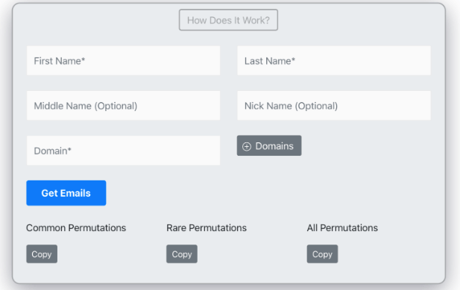
Task: Copy the Rare Permutations list
Action: (x=182, y=254)
